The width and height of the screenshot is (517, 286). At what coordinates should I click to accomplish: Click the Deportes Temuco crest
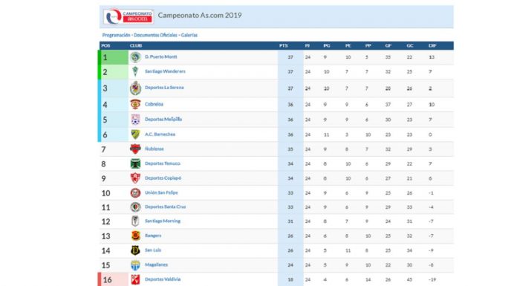pos(135,163)
